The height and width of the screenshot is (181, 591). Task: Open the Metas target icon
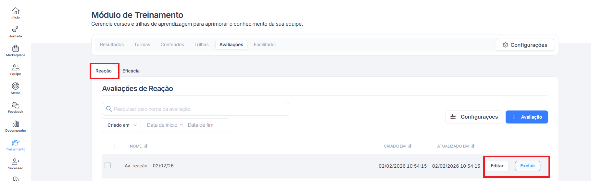click(x=16, y=86)
